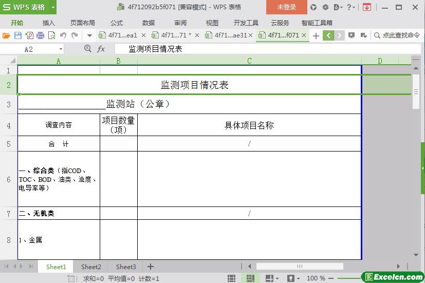The width and height of the screenshot is (425, 283).
Task: Expand the WPS 表格 application menu arrow
Action: tap(53, 7)
